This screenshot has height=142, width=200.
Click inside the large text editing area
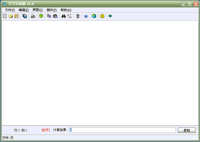coord(100,73)
